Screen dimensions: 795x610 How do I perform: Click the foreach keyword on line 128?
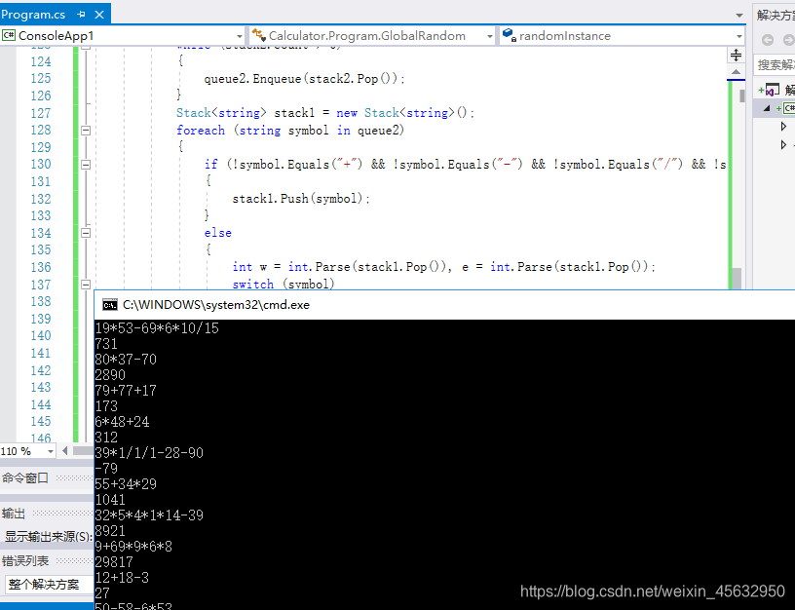(201, 131)
